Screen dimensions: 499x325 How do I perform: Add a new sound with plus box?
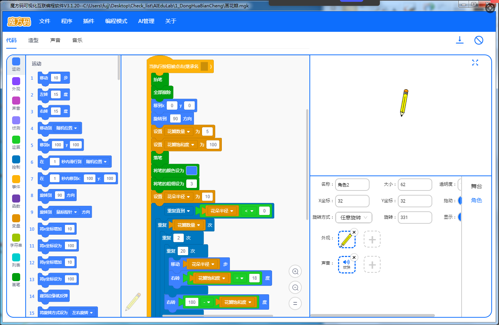tap(372, 265)
